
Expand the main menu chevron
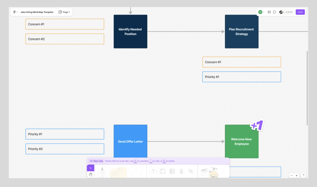[x=17, y=12]
